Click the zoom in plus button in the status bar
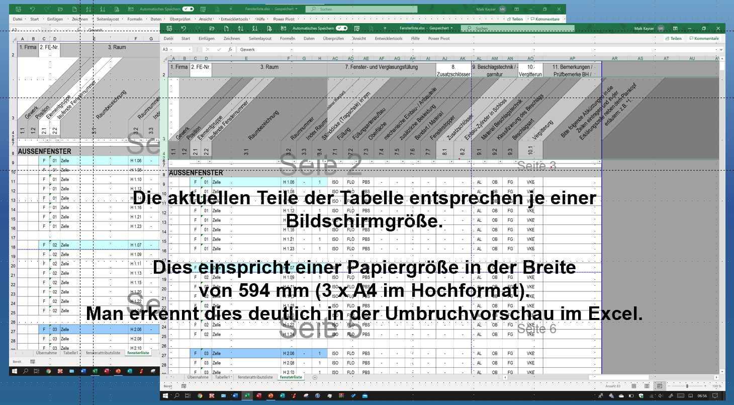Image resolution: width=734 pixels, height=405 pixels. 704,386
